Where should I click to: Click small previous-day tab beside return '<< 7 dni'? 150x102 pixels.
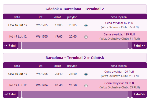point(20,94)
